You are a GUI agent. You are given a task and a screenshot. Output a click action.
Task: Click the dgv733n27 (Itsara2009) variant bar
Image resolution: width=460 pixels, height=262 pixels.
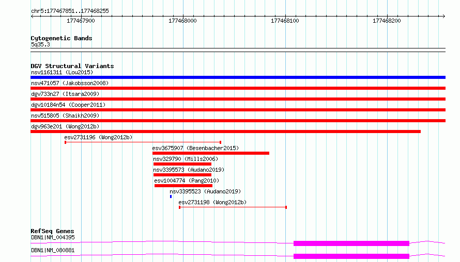[238, 99]
